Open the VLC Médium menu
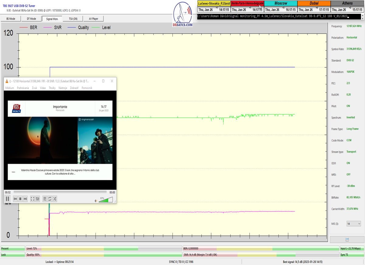This screenshot has width=365, height=265. point(9,88)
